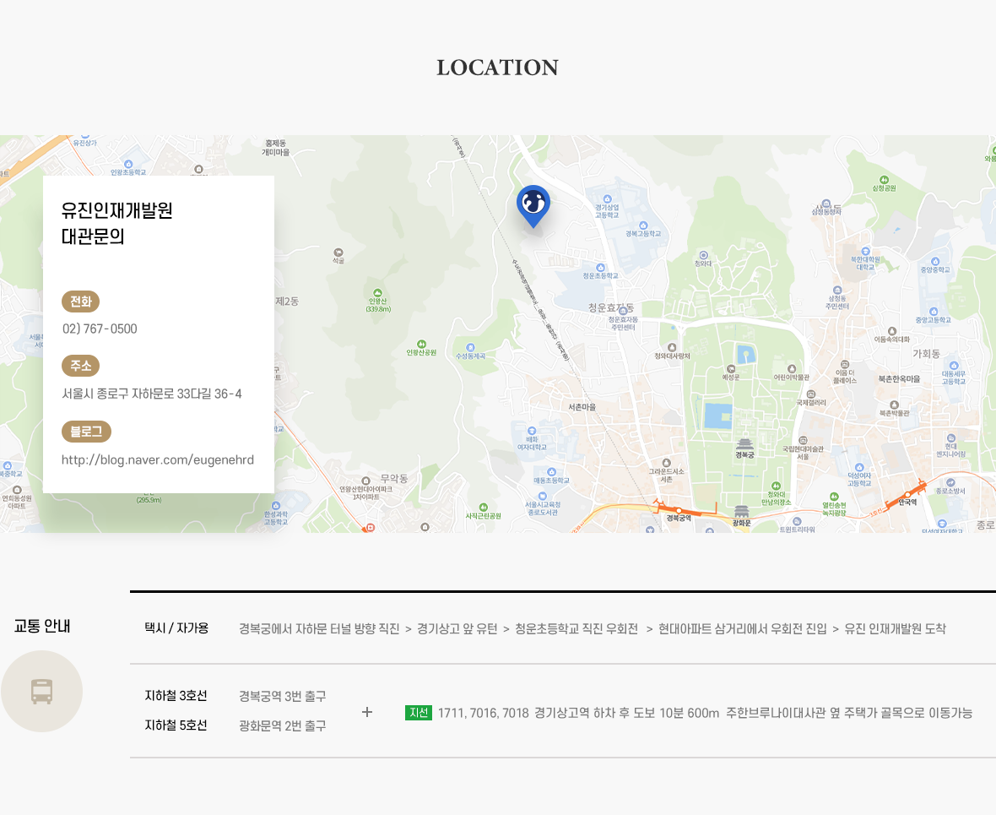Click the 전화 label badge
This screenshot has height=815, width=996.
pos(81,302)
